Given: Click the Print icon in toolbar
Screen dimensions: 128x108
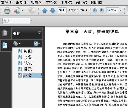Looking at the screenshot, I should 7,10.
